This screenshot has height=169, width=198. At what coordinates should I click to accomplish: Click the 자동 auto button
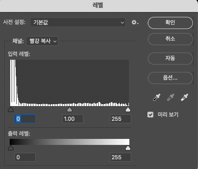[x=170, y=58]
